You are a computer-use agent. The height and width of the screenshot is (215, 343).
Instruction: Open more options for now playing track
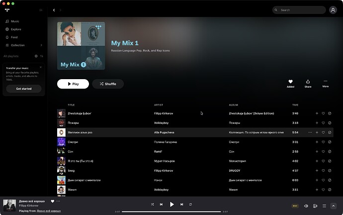[58, 201]
